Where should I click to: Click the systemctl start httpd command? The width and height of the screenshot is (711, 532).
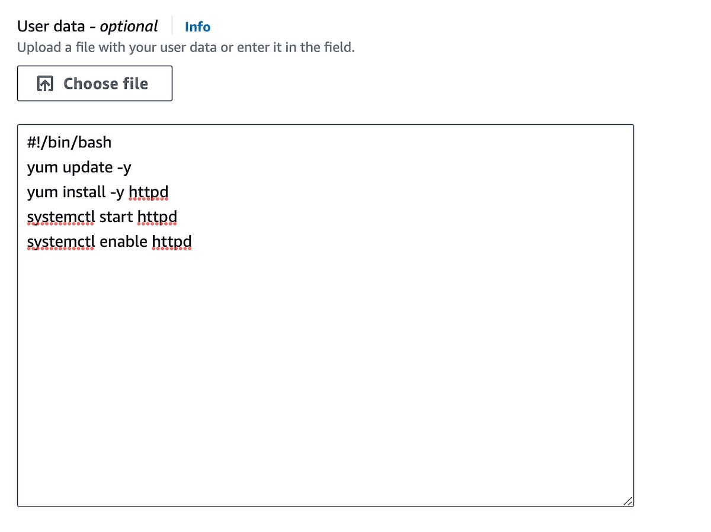coord(102,217)
